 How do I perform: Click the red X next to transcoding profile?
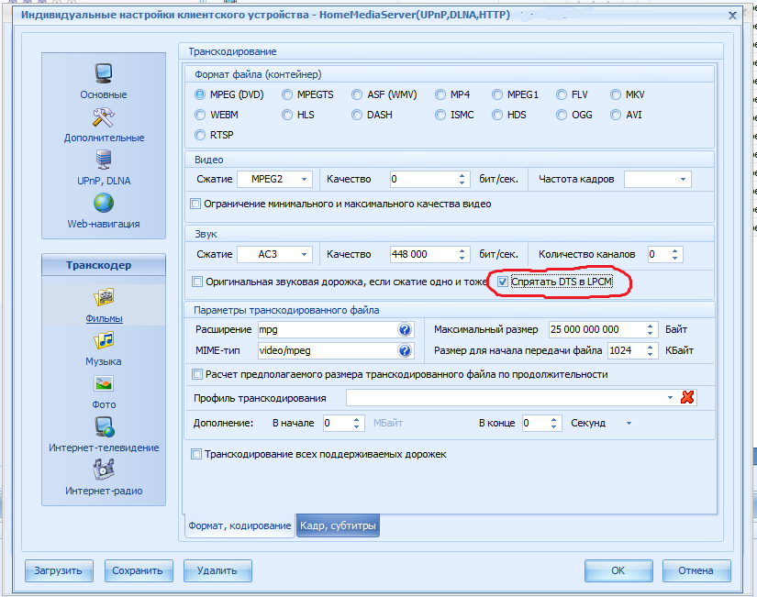(x=687, y=397)
